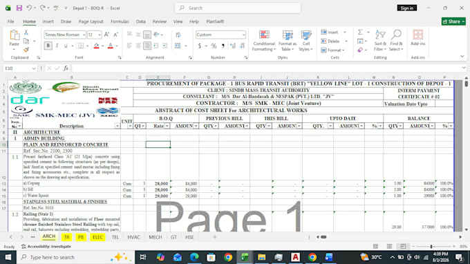Toggle bold formatting
Viewport: 470px width, 264px height.
pos(48,46)
